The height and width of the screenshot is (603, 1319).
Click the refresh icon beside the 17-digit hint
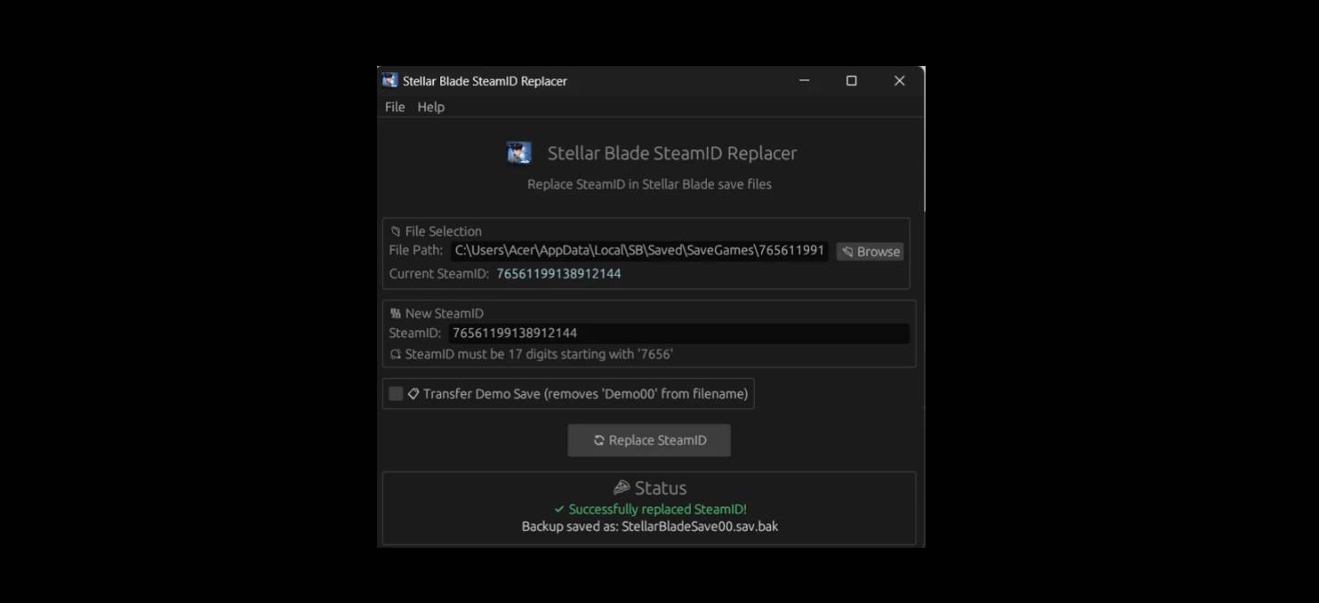(395, 354)
